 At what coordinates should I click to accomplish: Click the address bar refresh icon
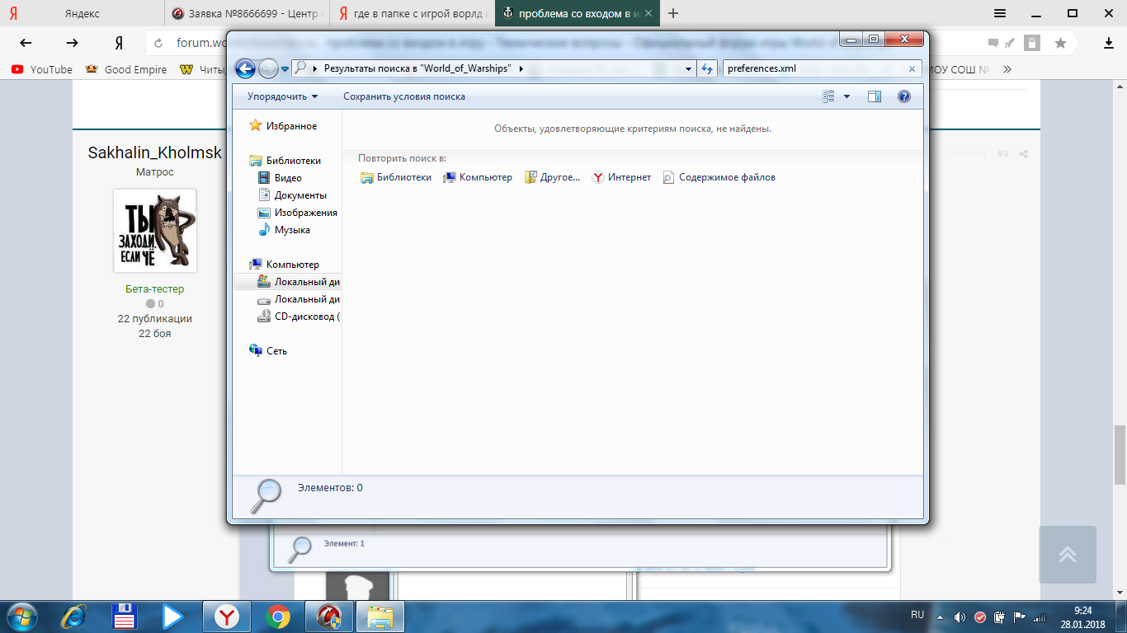707,69
